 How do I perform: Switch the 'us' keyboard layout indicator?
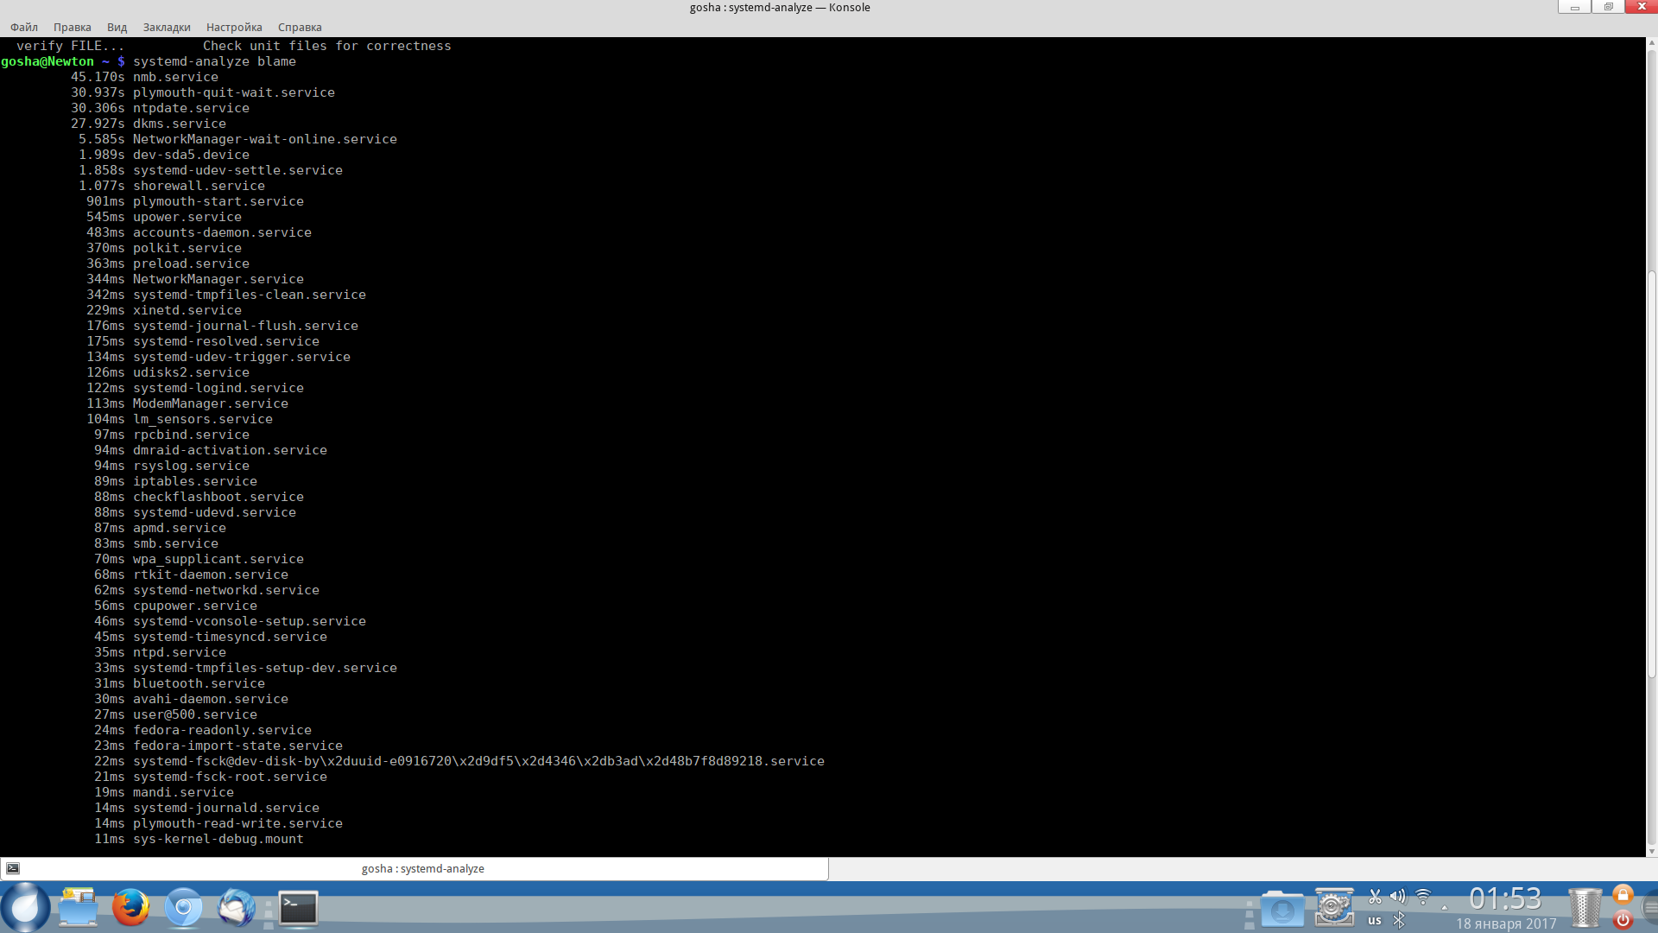point(1374,920)
